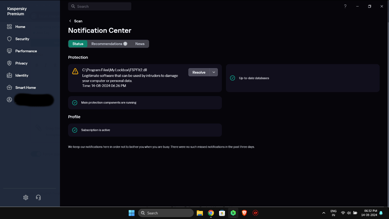Open Google Chrome from the taskbar

click(211, 213)
